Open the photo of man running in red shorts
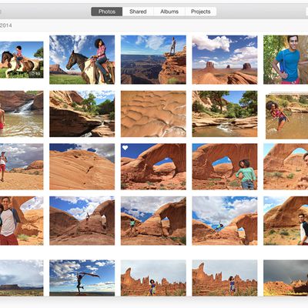 pos(22,166)
